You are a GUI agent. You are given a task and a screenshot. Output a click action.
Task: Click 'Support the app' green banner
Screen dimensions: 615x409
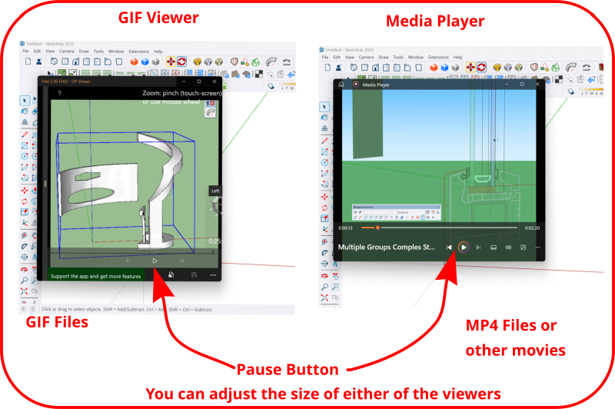(x=96, y=274)
